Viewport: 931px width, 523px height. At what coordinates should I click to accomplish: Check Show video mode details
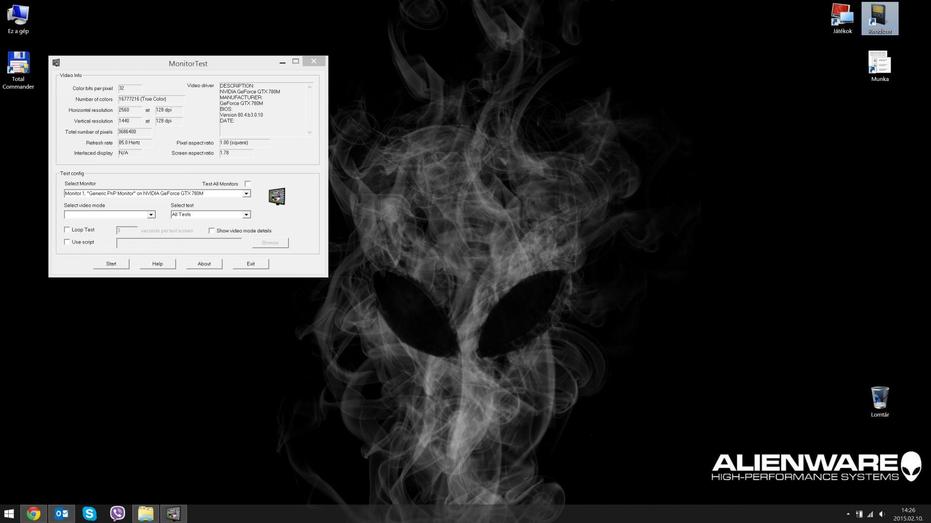click(211, 231)
